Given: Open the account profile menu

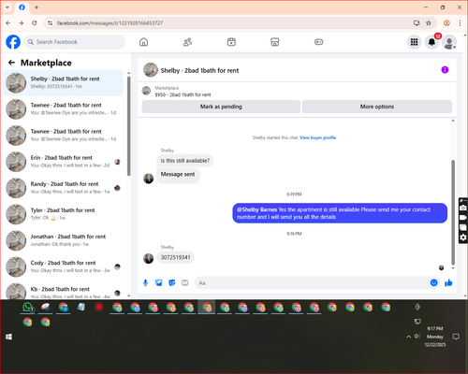Looking at the screenshot, I should click(449, 43).
